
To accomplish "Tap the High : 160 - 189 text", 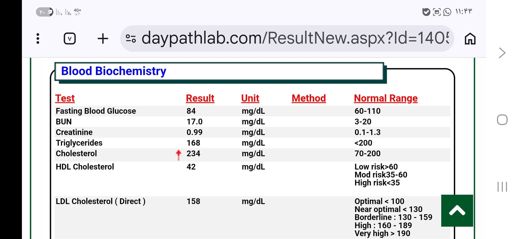I will (x=383, y=225).
